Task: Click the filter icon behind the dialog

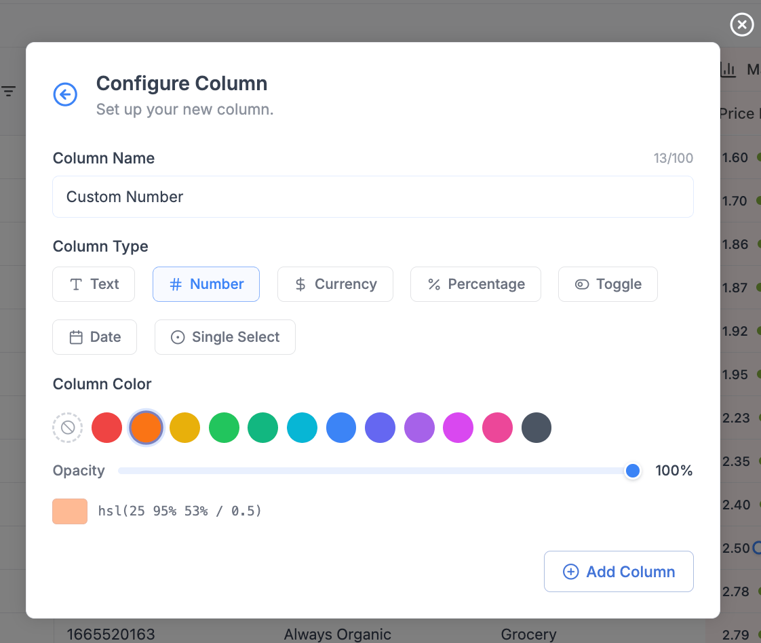Action: (9, 91)
